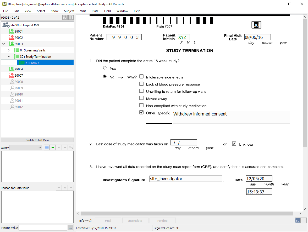
Task: Click the green add query plus button
Action: click(x=53, y=148)
